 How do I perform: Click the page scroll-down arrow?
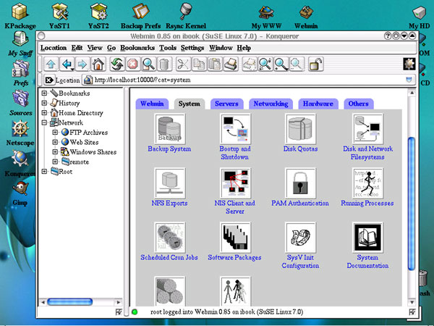coord(412,302)
